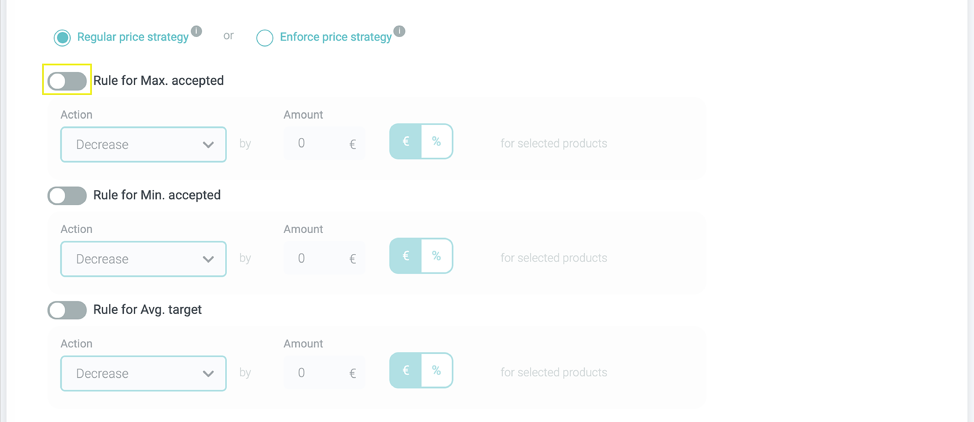This screenshot has height=422, width=974.
Task: Switch Min. accepted rule to percent
Action: [436, 256]
